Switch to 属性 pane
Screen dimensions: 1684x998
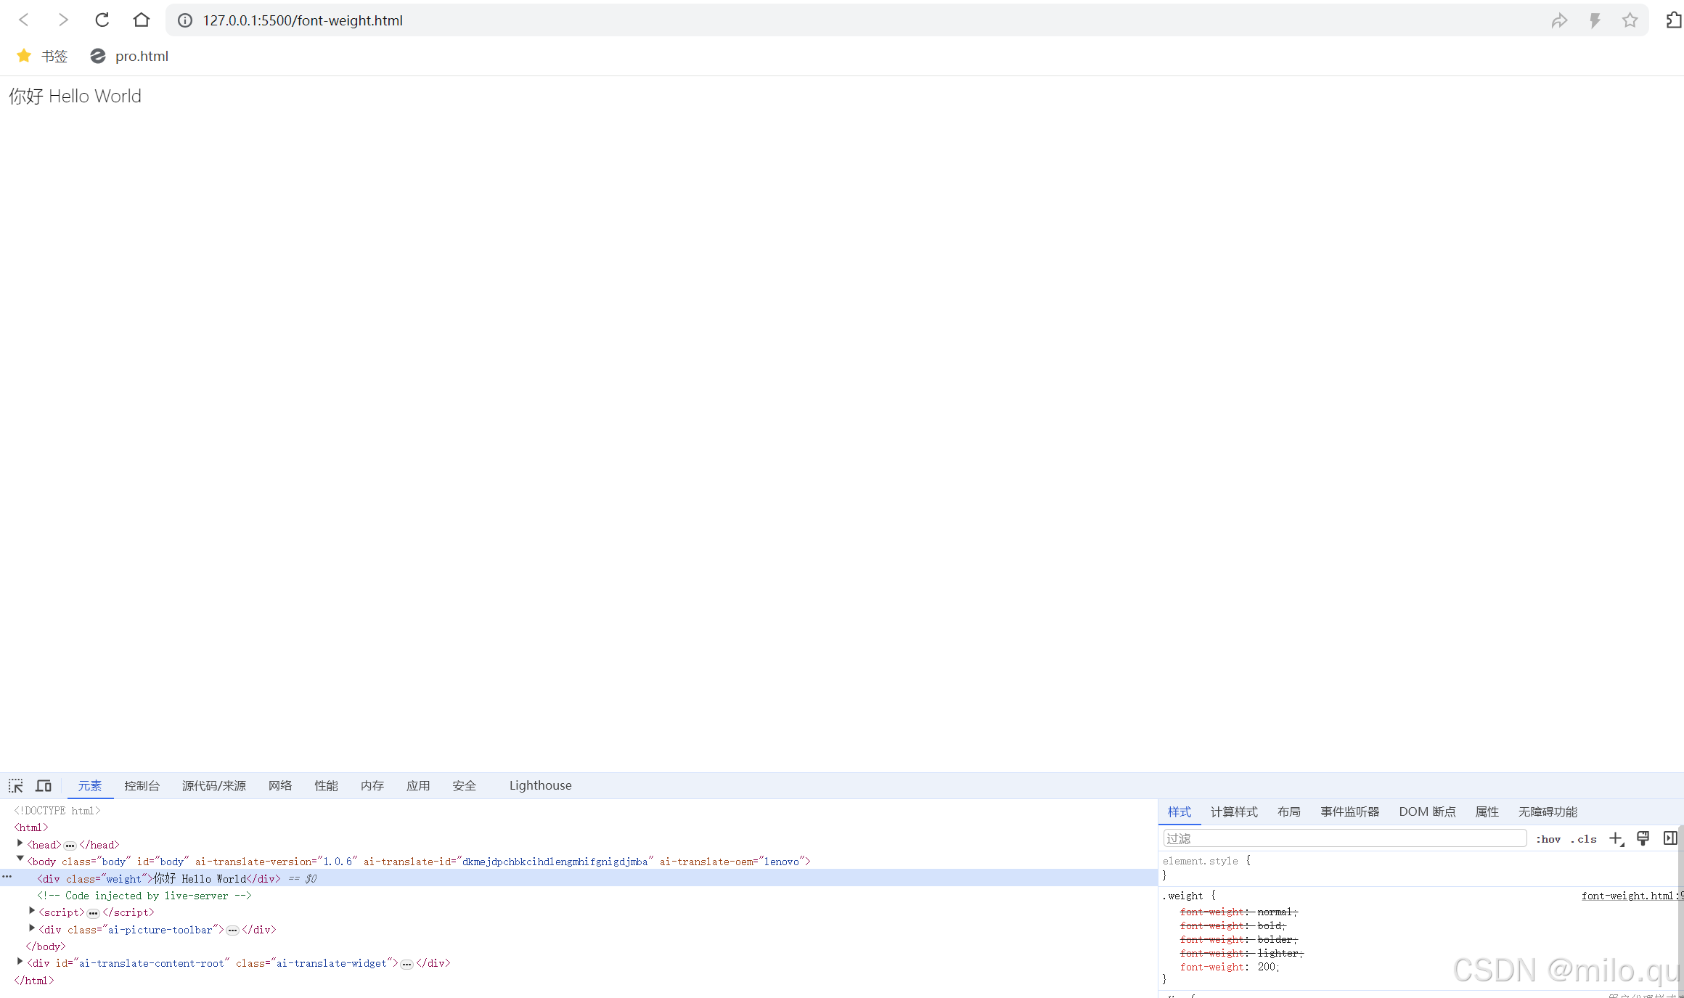[1487, 811]
